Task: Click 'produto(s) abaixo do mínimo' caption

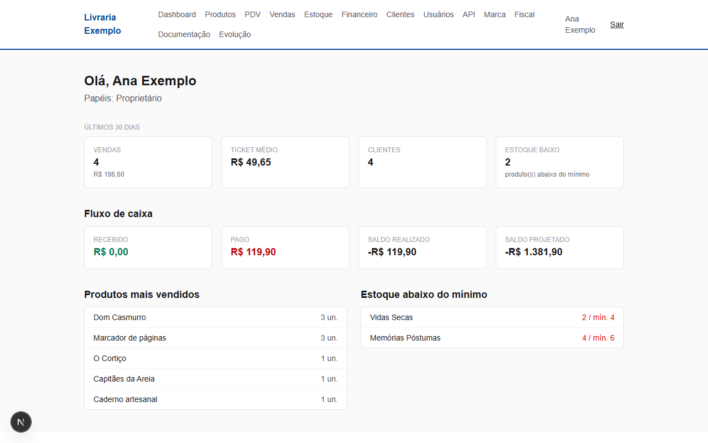Action: (x=547, y=174)
